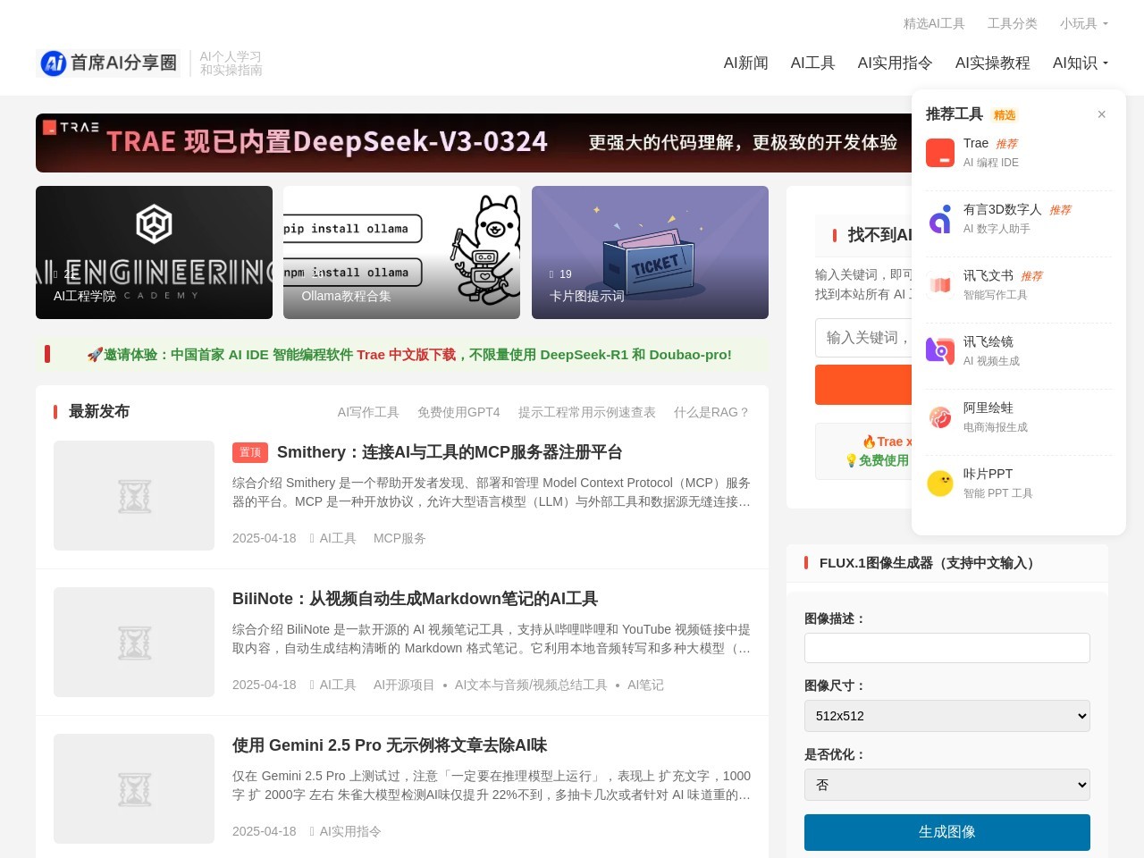Open 精选AI工具 in the top bar
This screenshot has width=1144, height=858.
(x=934, y=23)
